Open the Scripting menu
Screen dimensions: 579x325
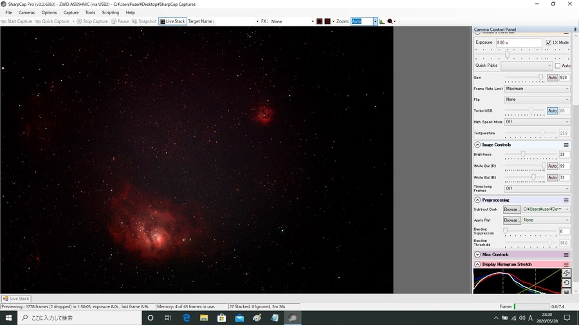111,13
